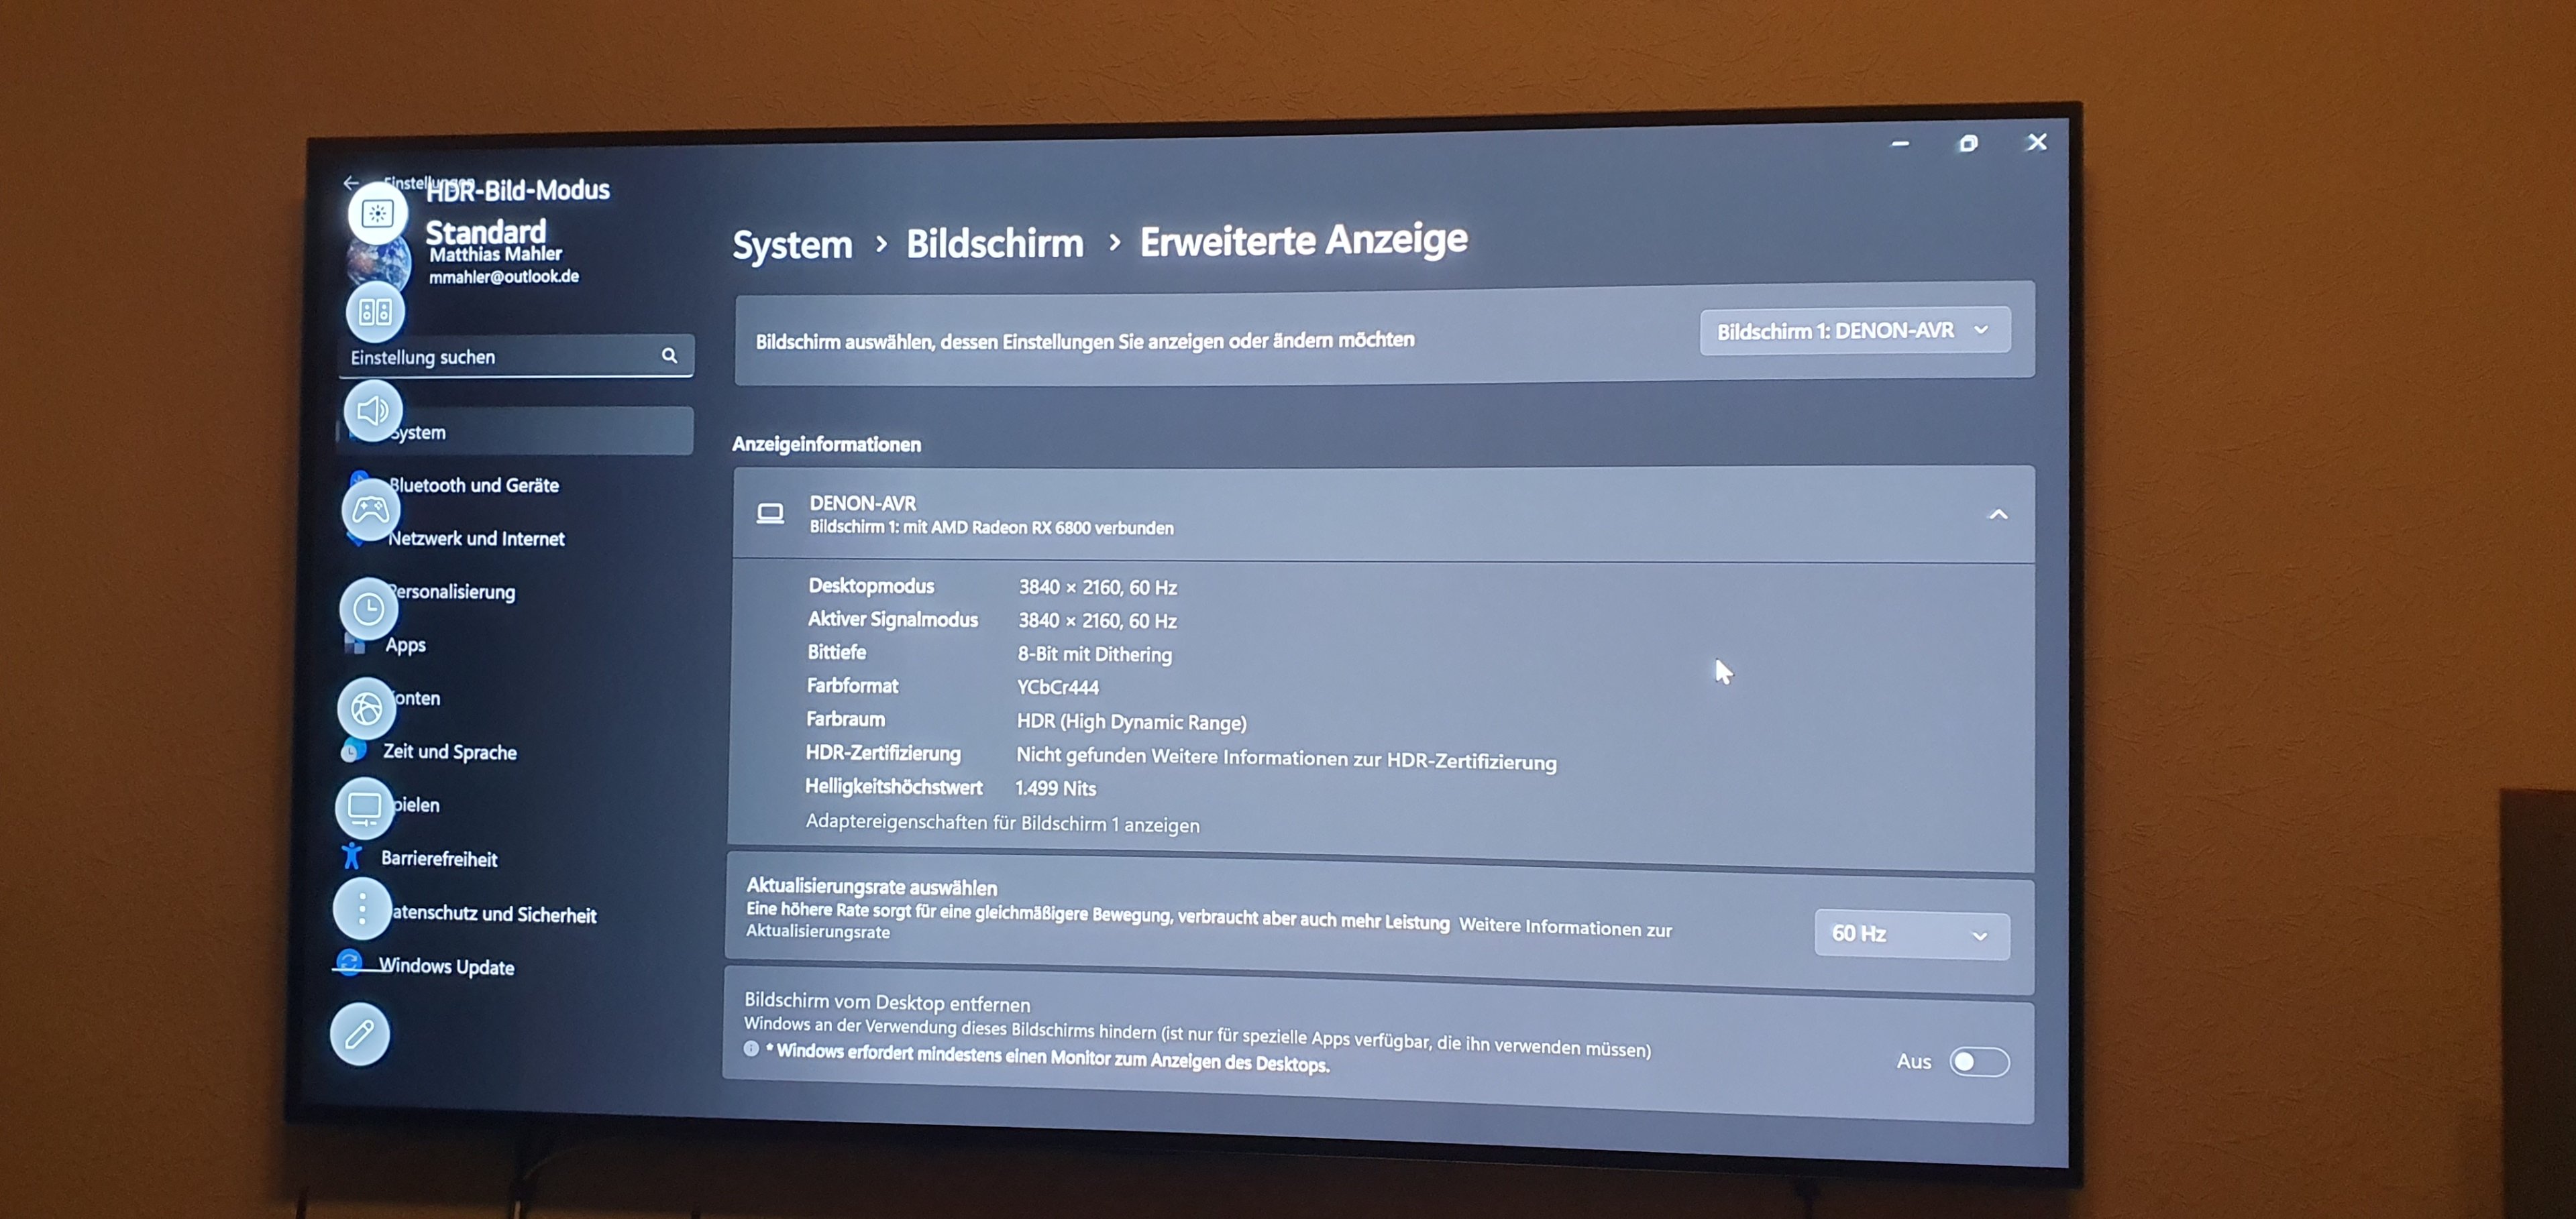2576x1219 pixels.
Task: Open the gamepad game optimizer icon
Action: click(370, 510)
